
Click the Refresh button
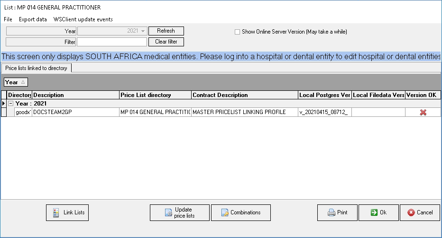pos(166,31)
